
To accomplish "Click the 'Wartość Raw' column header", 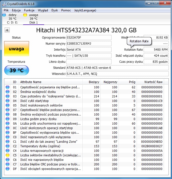I will click(x=153, y=82).
